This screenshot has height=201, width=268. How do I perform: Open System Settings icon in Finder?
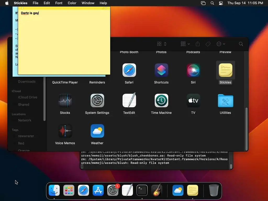97,100
